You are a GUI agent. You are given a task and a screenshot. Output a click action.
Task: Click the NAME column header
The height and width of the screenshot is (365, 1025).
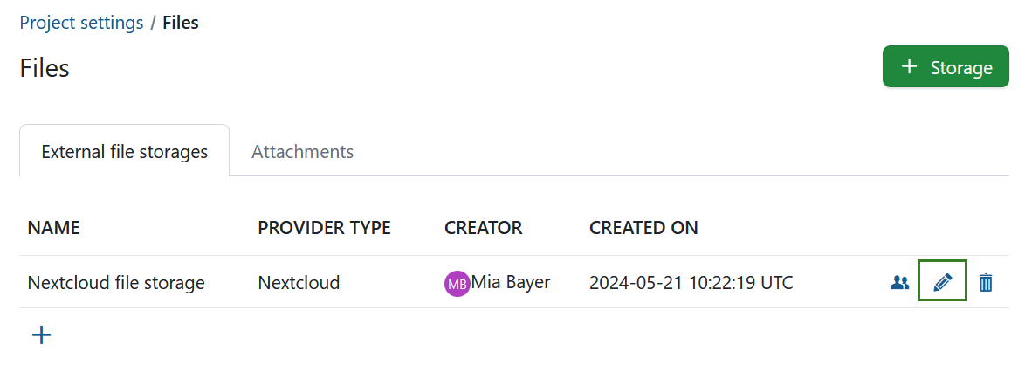pyautogui.click(x=54, y=228)
